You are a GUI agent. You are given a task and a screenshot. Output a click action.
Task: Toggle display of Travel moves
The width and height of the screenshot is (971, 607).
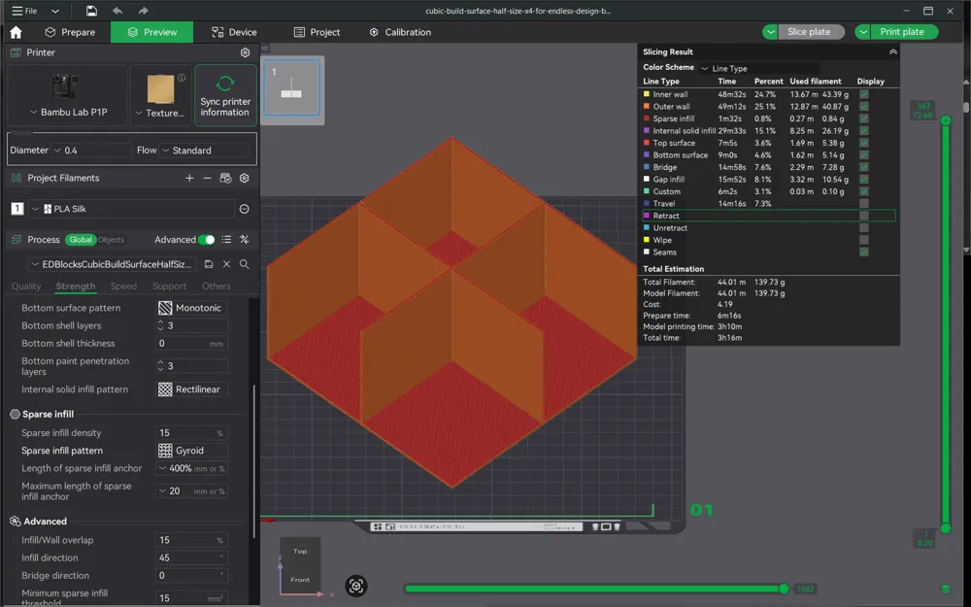click(x=863, y=203)
